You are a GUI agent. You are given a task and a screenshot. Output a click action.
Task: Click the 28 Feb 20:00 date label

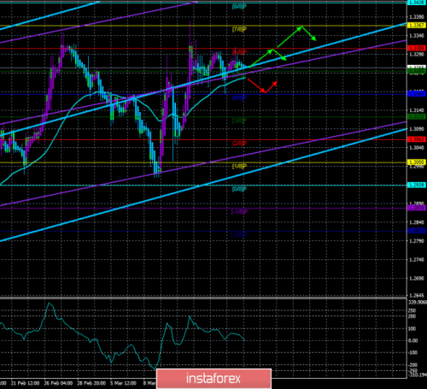pos(91,383)
